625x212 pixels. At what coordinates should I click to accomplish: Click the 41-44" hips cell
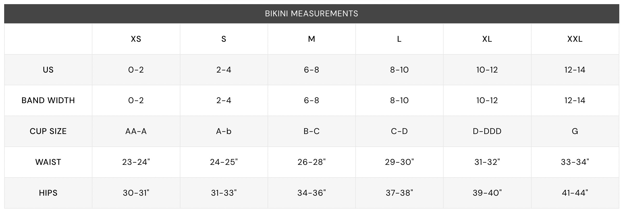click(575, 193)
